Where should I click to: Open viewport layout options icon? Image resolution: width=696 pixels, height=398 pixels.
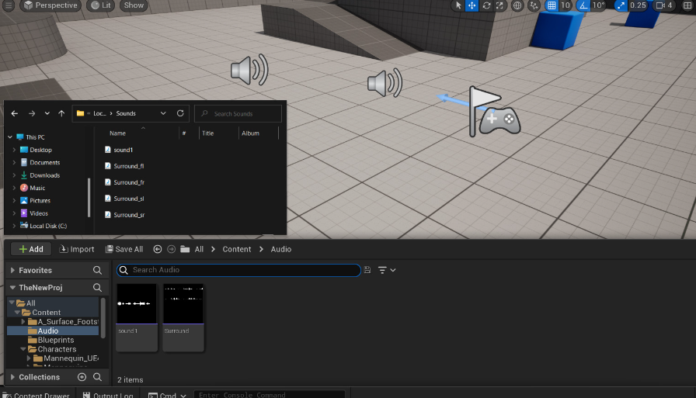[687, 5]
